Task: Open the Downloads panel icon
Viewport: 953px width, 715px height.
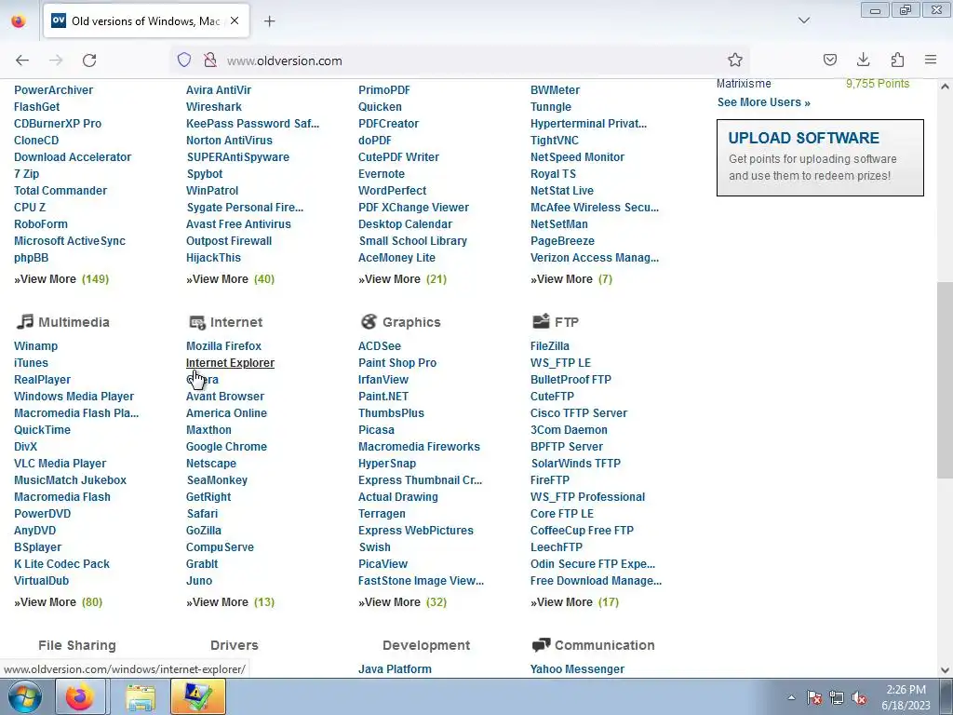Action: [x=863, y=60]
